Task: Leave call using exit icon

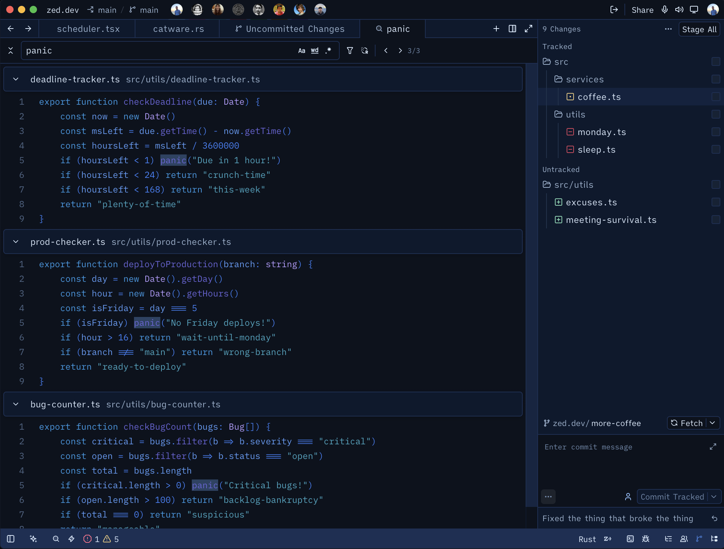Action: pyautogui.click(x=614, y=10)
